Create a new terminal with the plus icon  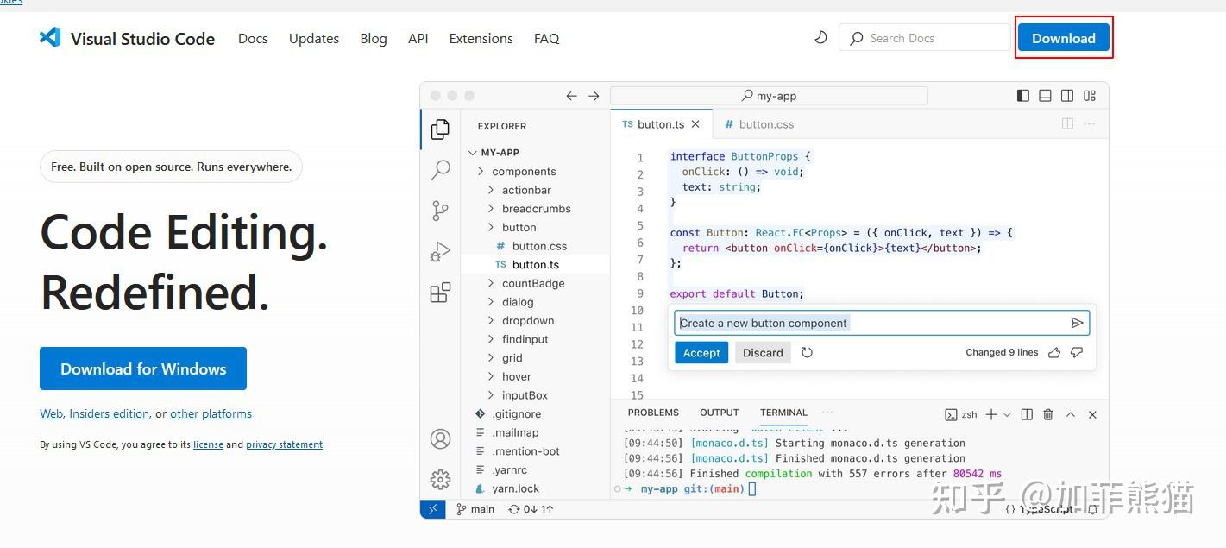tap(990, 414)
